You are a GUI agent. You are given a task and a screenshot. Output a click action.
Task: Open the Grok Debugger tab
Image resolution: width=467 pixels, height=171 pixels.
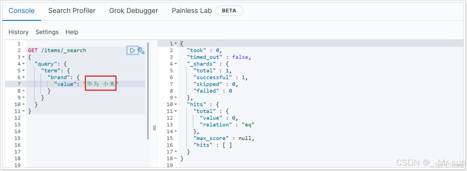tap(133, 11)
